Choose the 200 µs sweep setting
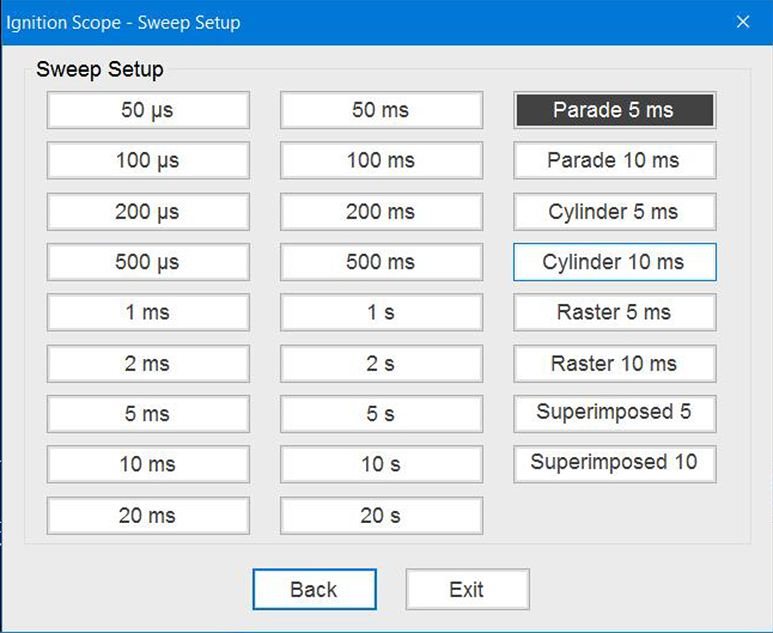The height and width of the screenshot is (633, 773). click(148, 211)
